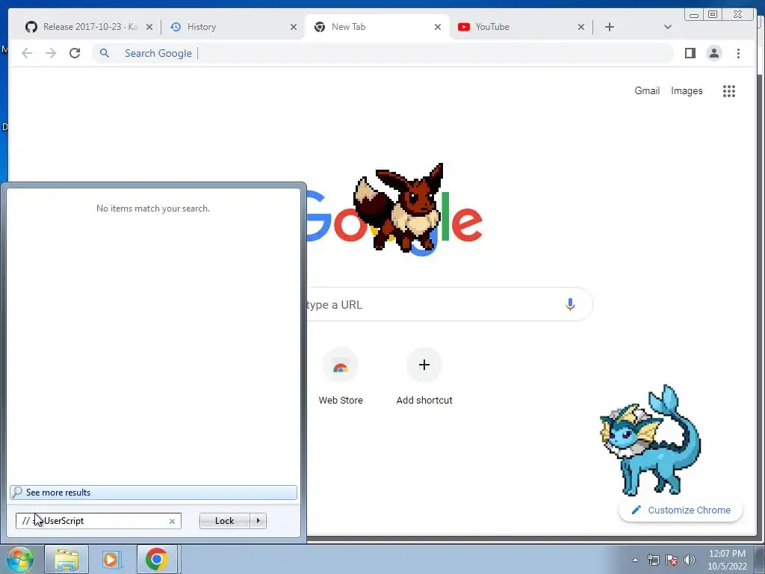Open Windows Media Player from taskbar
The height and width of the screenshot is (574, 765).
pyautogui.click(x=111, y=560)
